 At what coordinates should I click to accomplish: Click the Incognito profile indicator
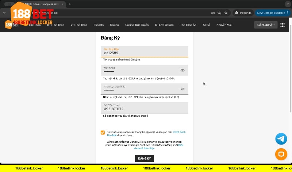pos(243,13)
